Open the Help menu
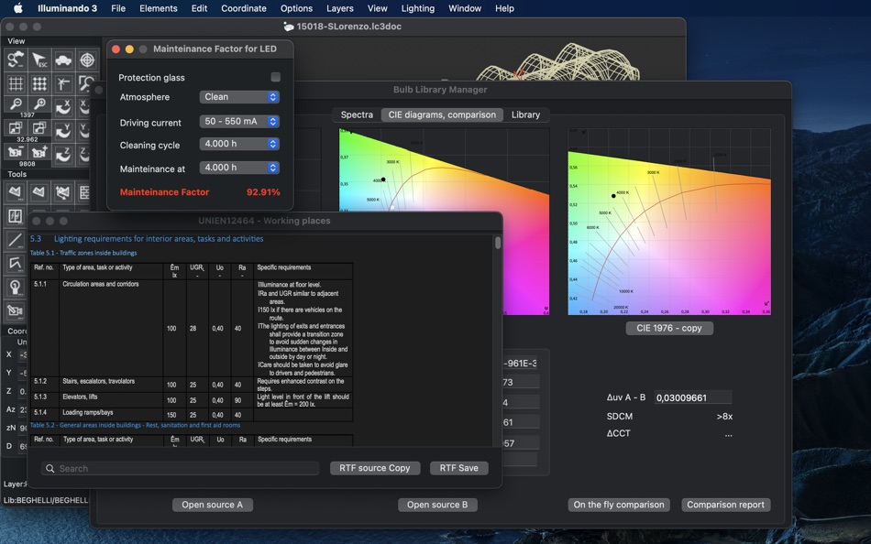Viewport: 871px width, 544px height. click(x=504, y=8)
